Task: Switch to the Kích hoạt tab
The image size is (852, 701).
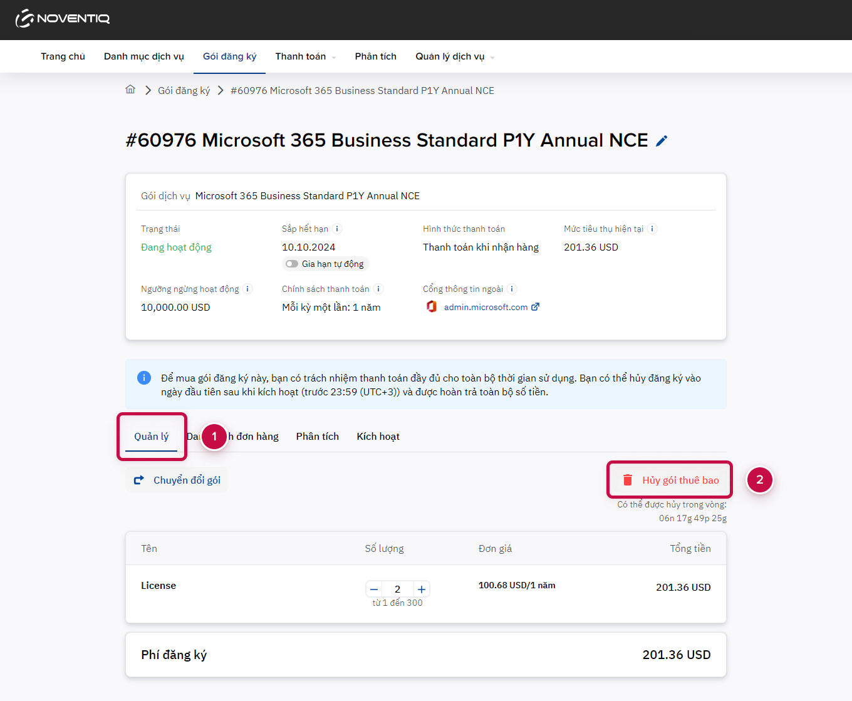Action: [x=378, y=437]
